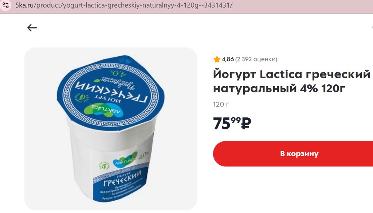Add yogurt to cart with В корзину

click(293, 154)
